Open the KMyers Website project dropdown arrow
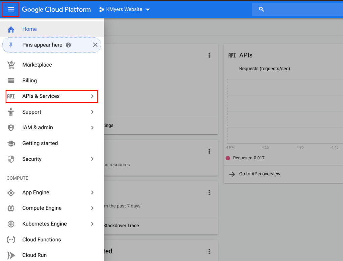Image resolution: width=343 pixels, height=261 pixels. click(x=148, y=10)
